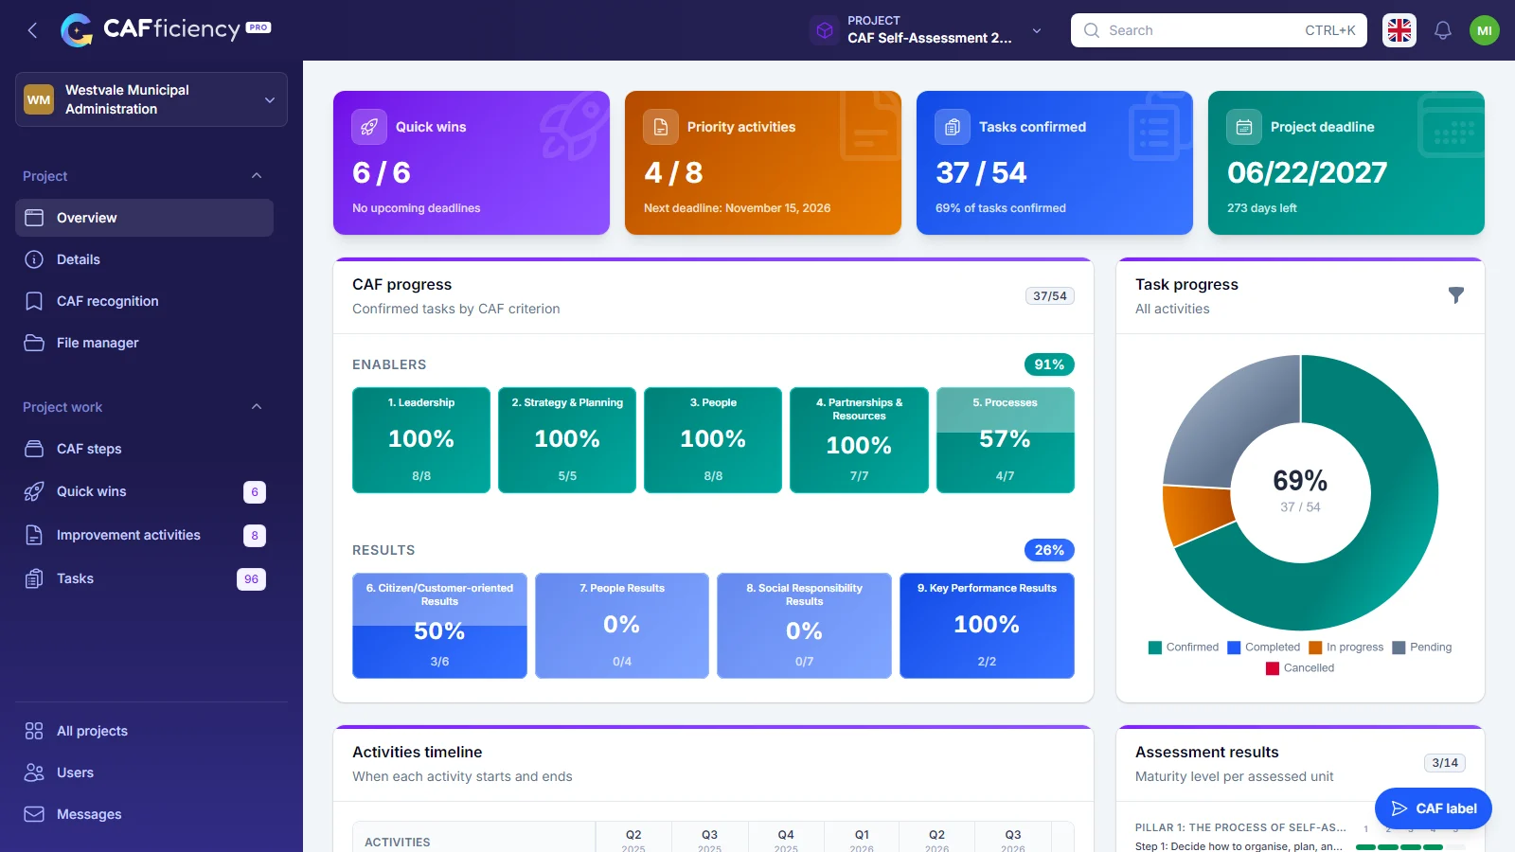Focus the Search field
Screen dimensions: 1515x852
[1219, 30]
